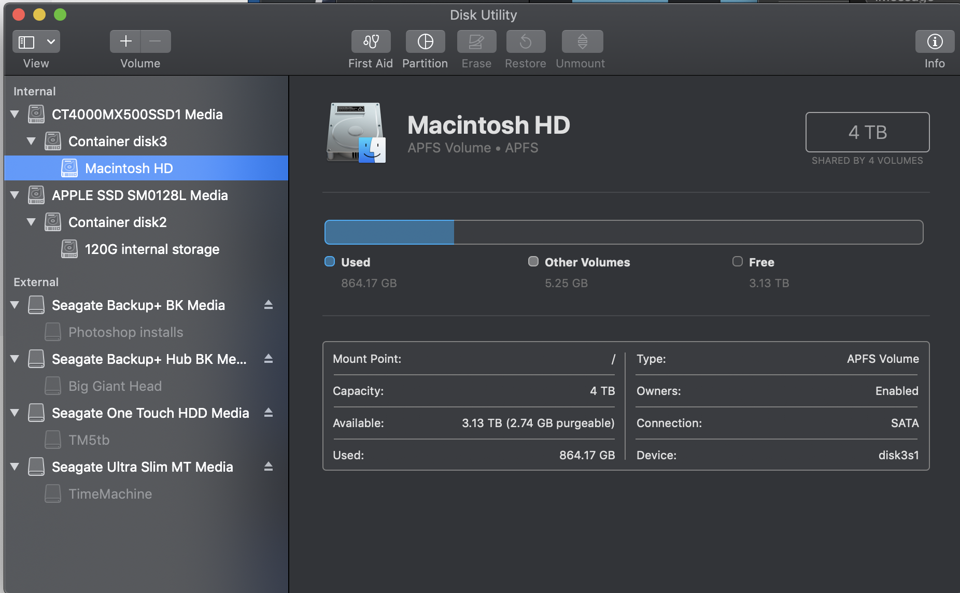This screenshot has height=593, width=960.
Task: Click the disk3s1 device value
Action: click(x=898, y=455)
